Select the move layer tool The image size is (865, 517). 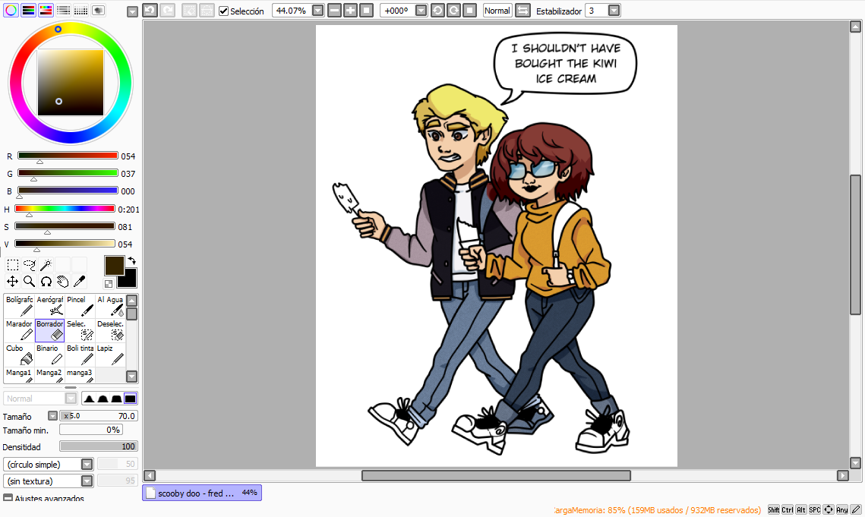tap(12, 282)
